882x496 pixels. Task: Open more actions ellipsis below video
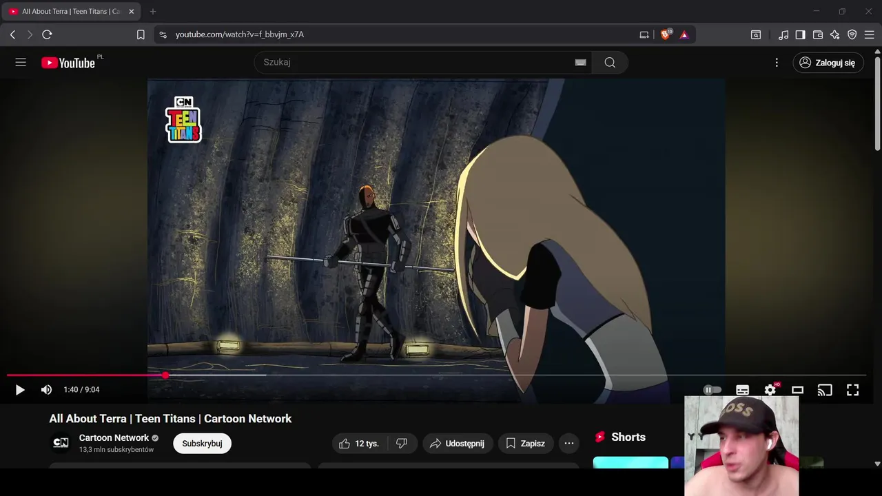coord(568,444)
